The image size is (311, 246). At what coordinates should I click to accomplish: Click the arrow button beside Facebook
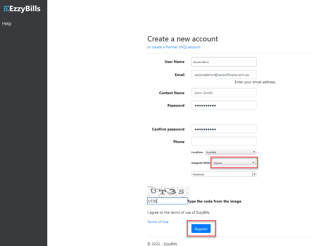(x=254, y=174)
